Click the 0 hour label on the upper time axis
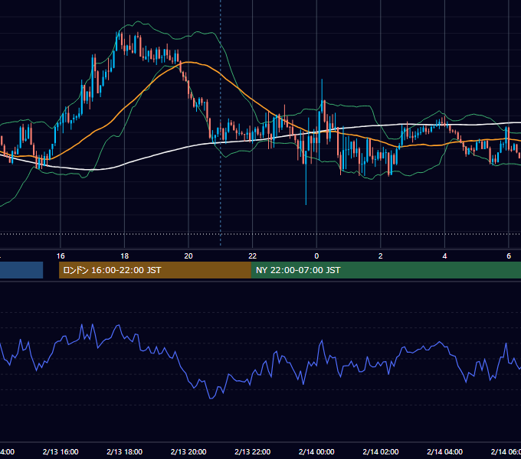The image size is (521, 459). (316, 256)
